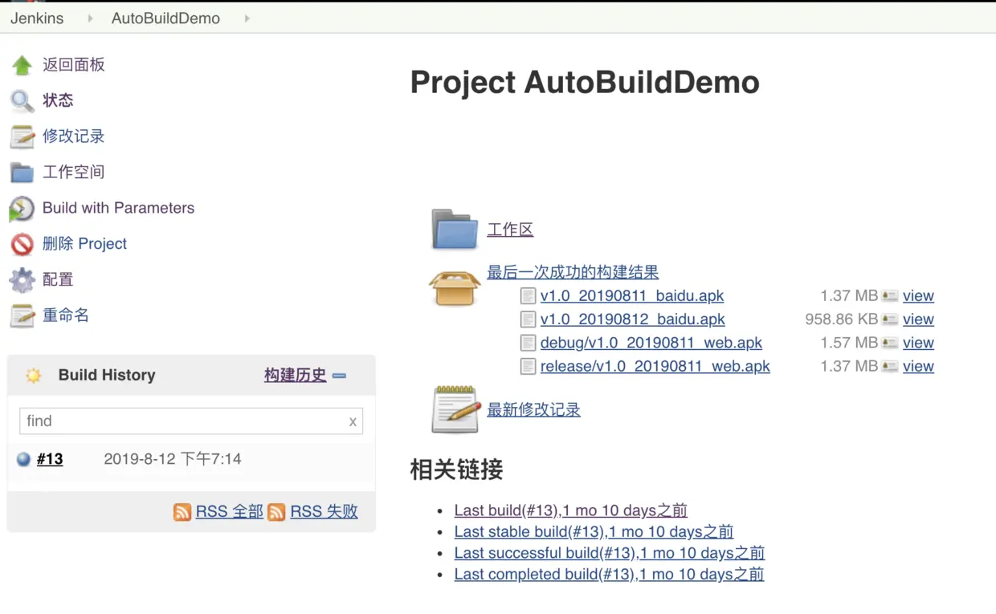Viewport: 996px width, 614px height.
Task: Click the red prohibited icon for 删除 Project
Action: (22, 244)
